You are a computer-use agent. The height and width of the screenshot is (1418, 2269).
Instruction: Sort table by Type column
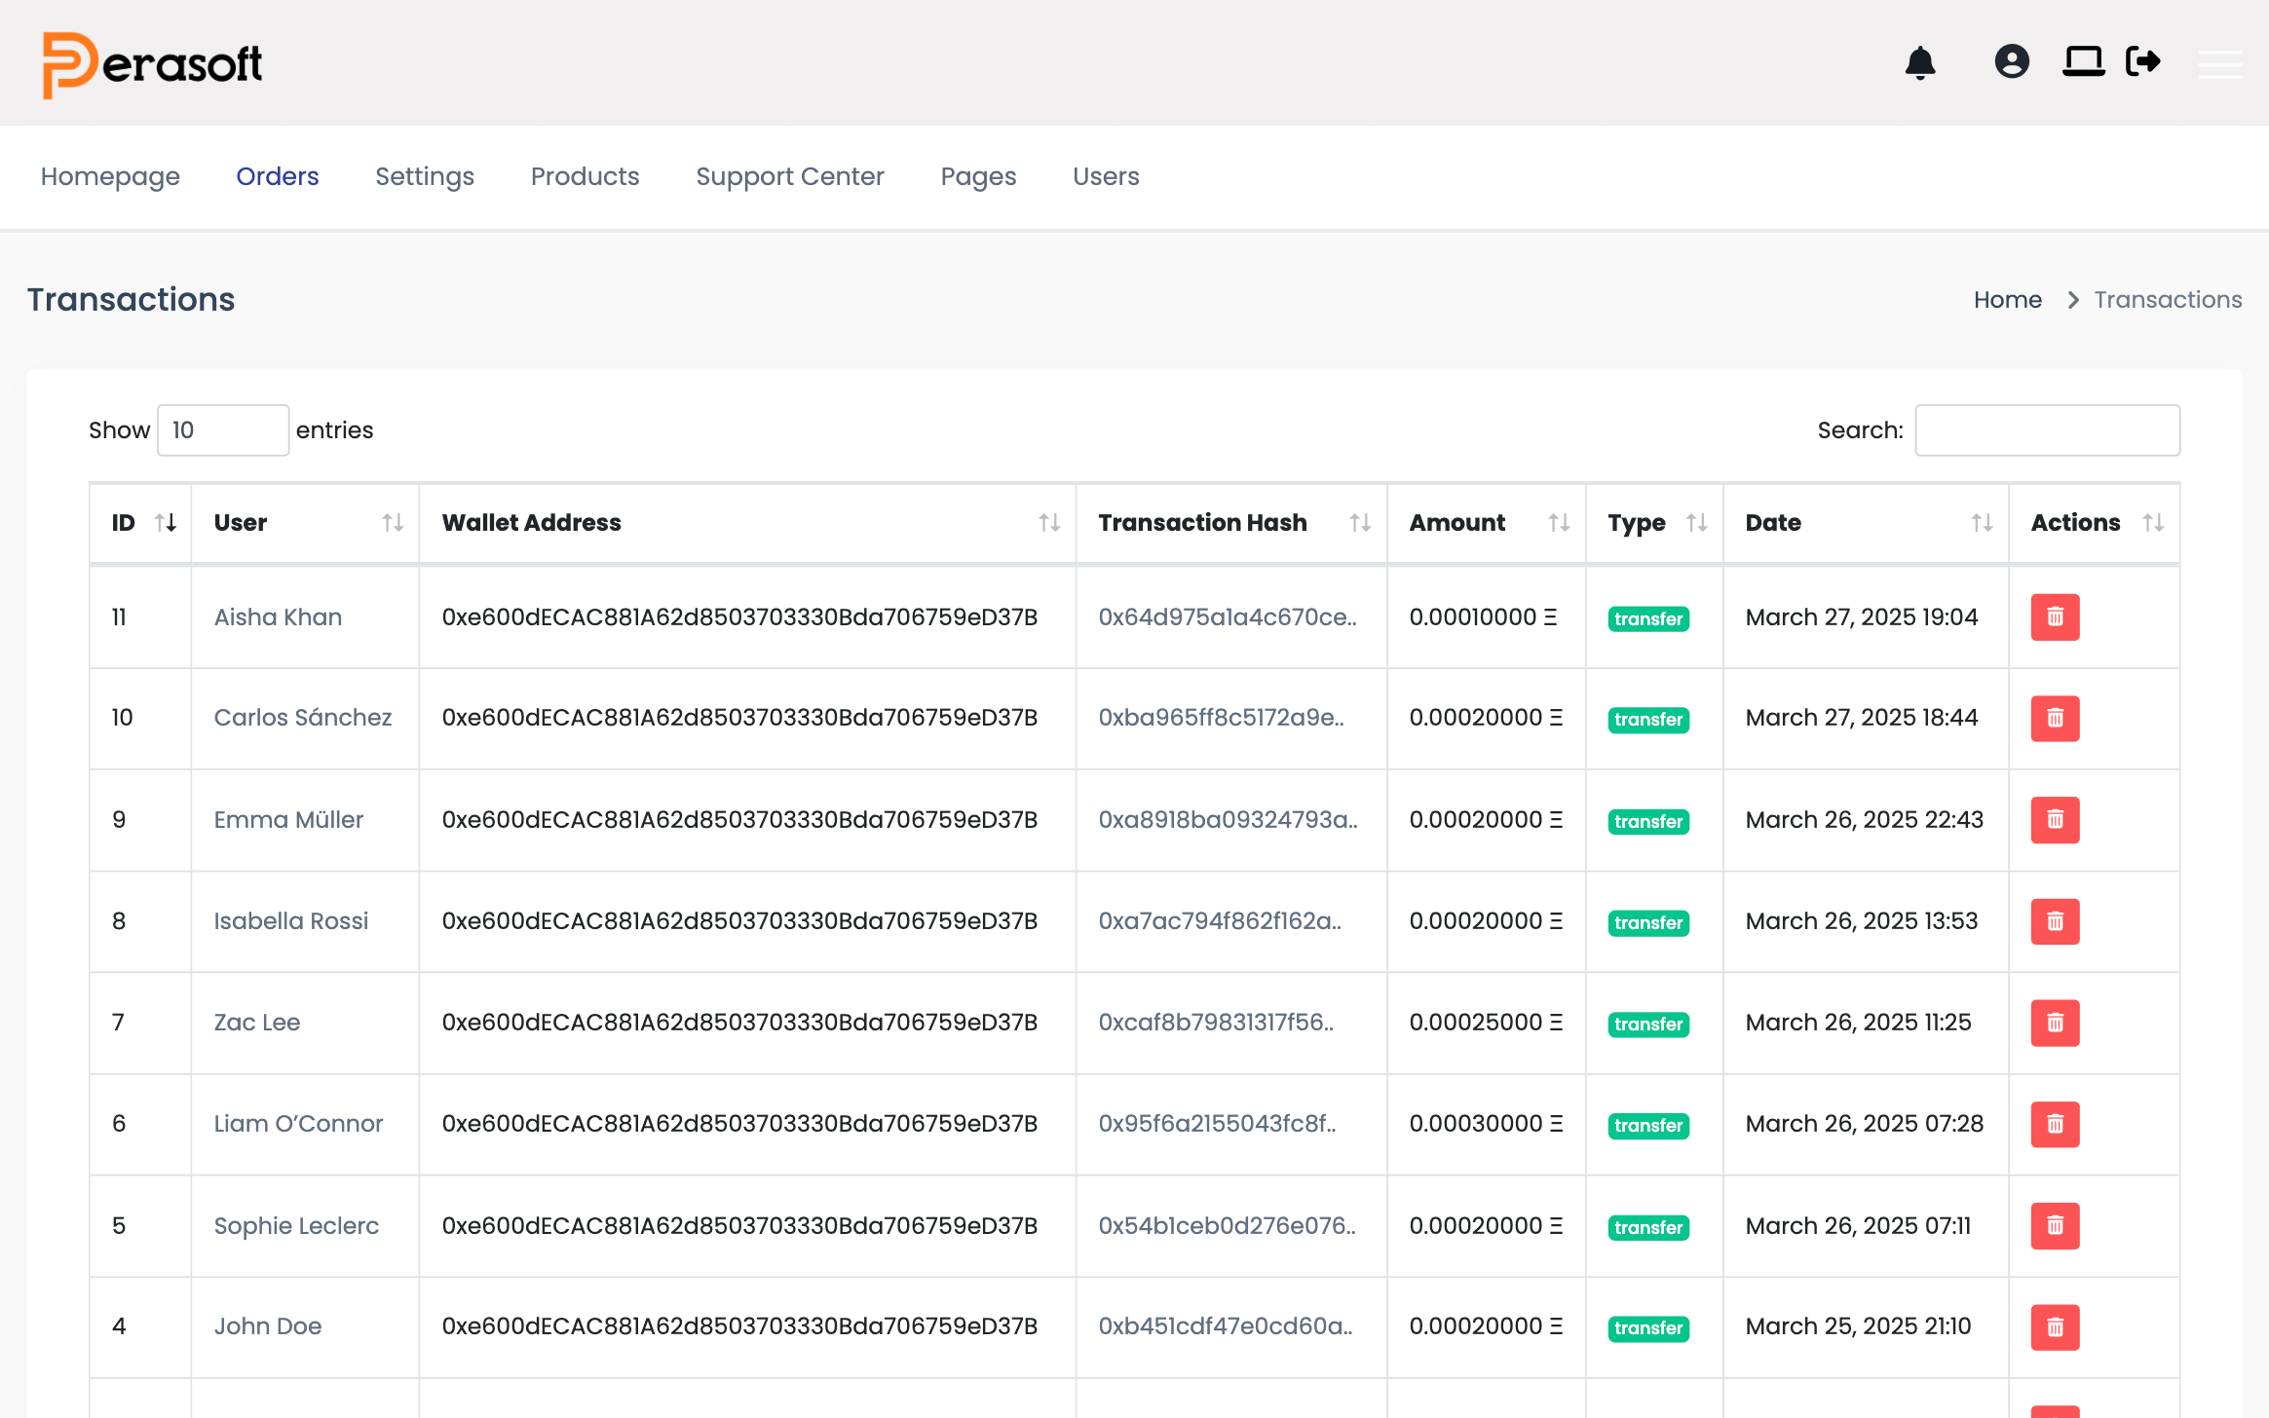click(1654, 523)
